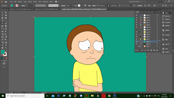This screenshot has width=174, height=98.
Task: Switch to the Untitled-2 document tab
Action: pos(46,9)
